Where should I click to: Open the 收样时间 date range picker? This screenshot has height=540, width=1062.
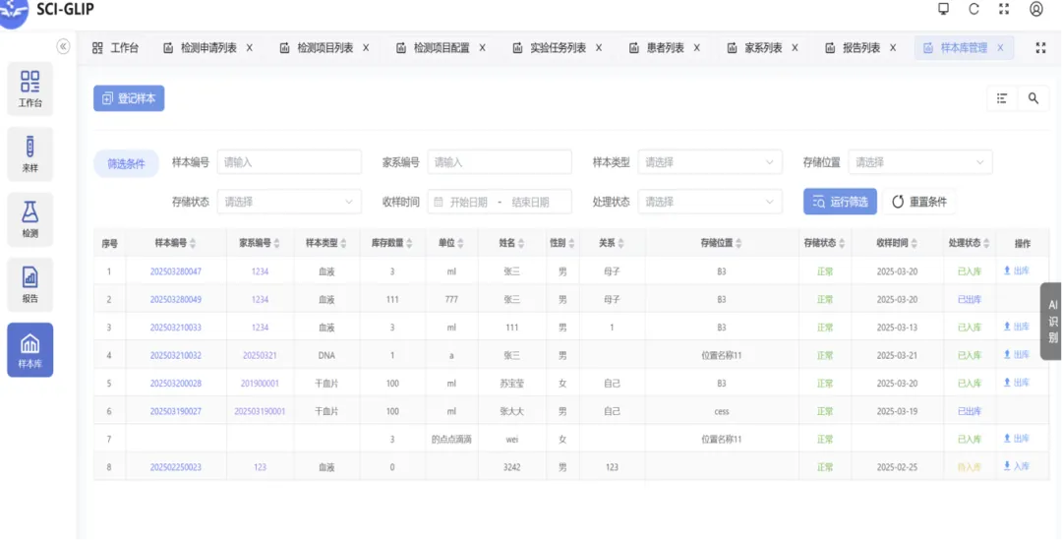tap(500, 202)
